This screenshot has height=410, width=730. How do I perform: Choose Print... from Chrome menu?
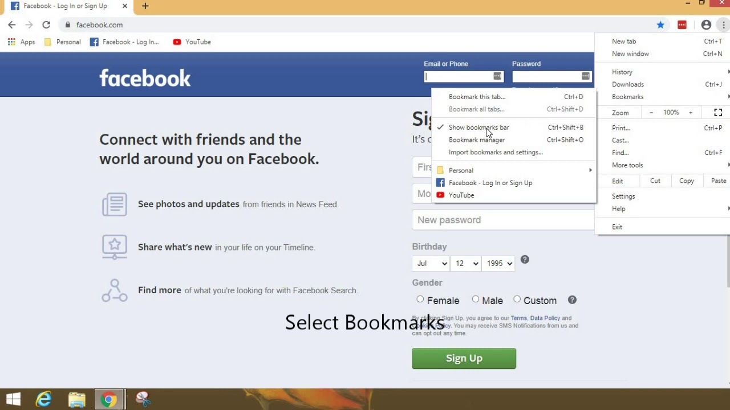pyautogui.click(x=663, y=128)
